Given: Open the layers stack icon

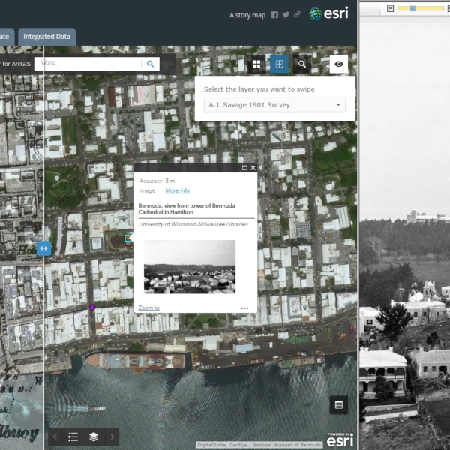Looking at the screenshot, I should coord(93,436).
